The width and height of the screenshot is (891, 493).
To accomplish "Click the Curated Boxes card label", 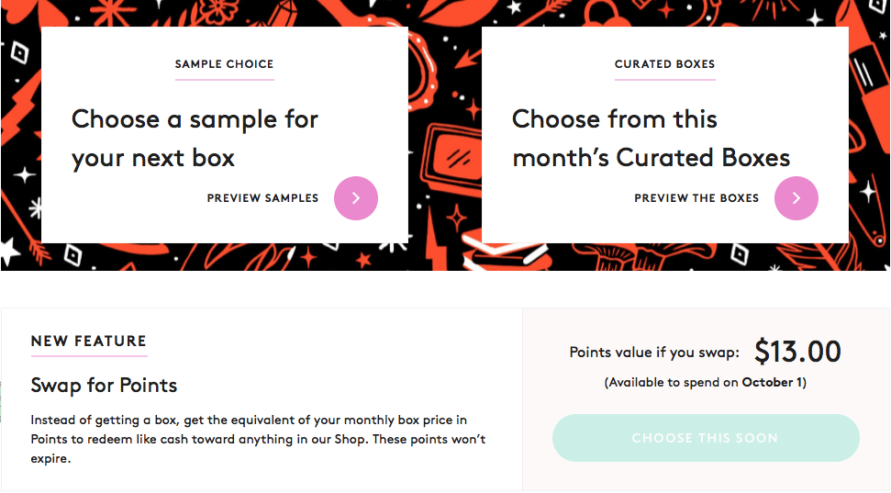I will click(x=664, y=64).
